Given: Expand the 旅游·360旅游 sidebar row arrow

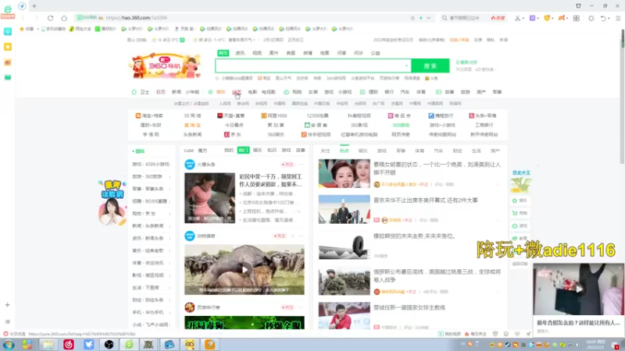Looking at the screenshot, I should [x=170, y=177].
